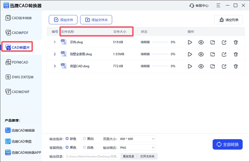Open the hamburger menu in title bar

coord(218,5)
